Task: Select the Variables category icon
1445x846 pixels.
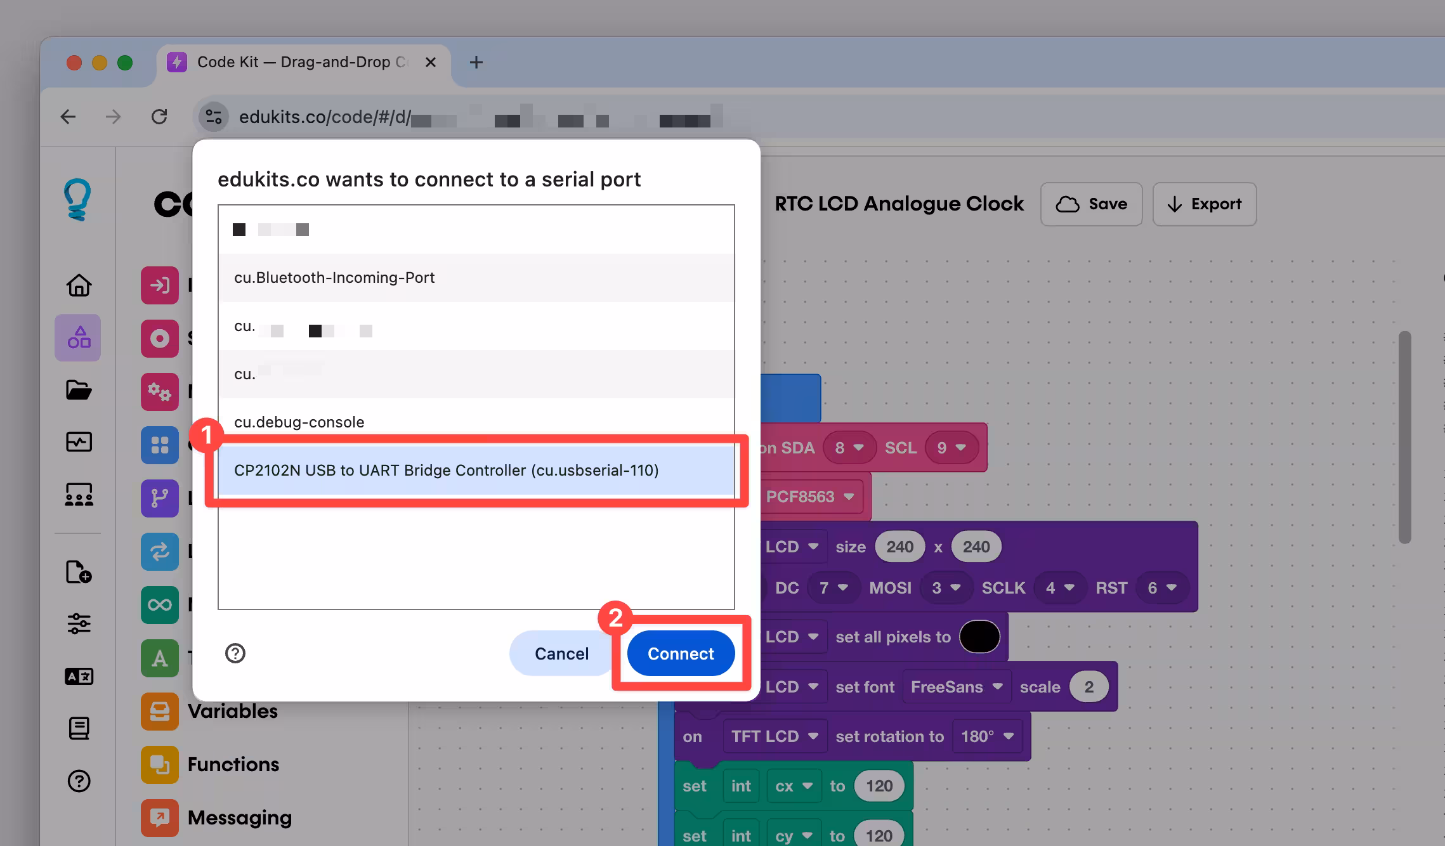Action: (159, 711)
